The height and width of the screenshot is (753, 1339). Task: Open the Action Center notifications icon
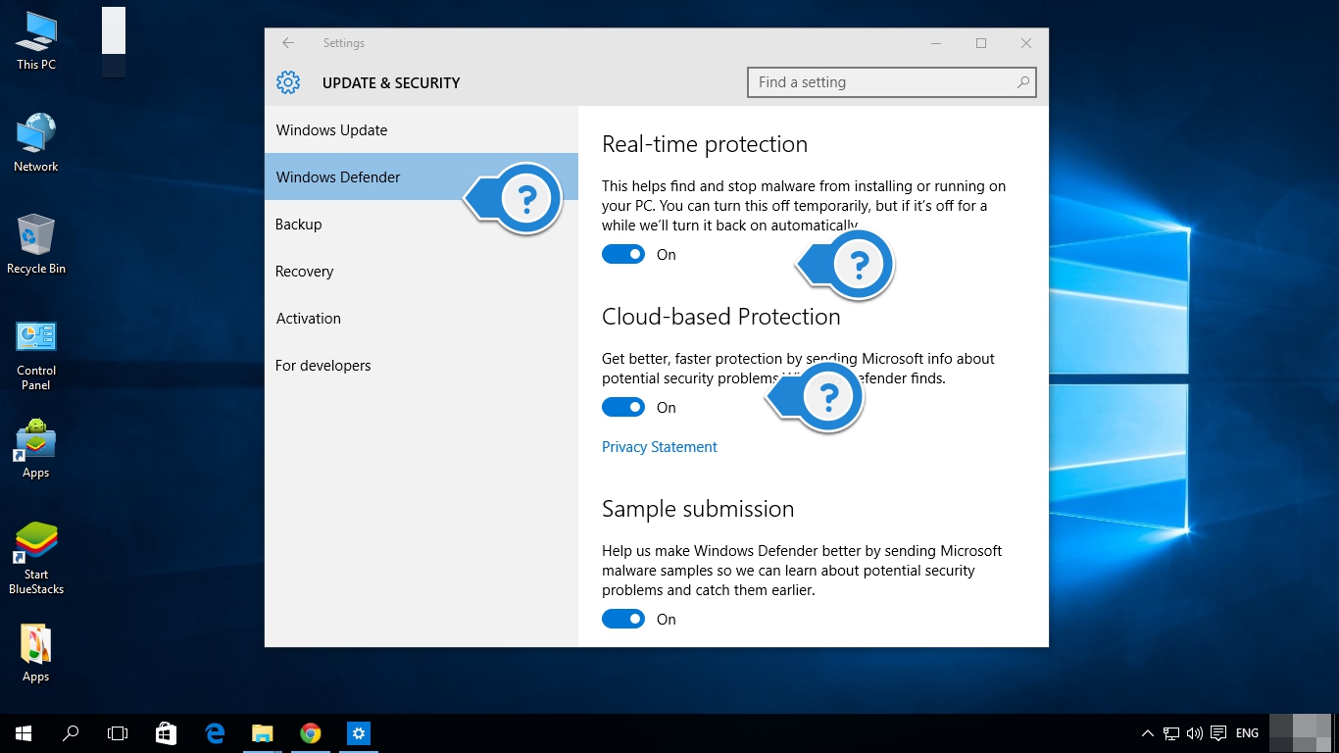(x=1218, y=733)
